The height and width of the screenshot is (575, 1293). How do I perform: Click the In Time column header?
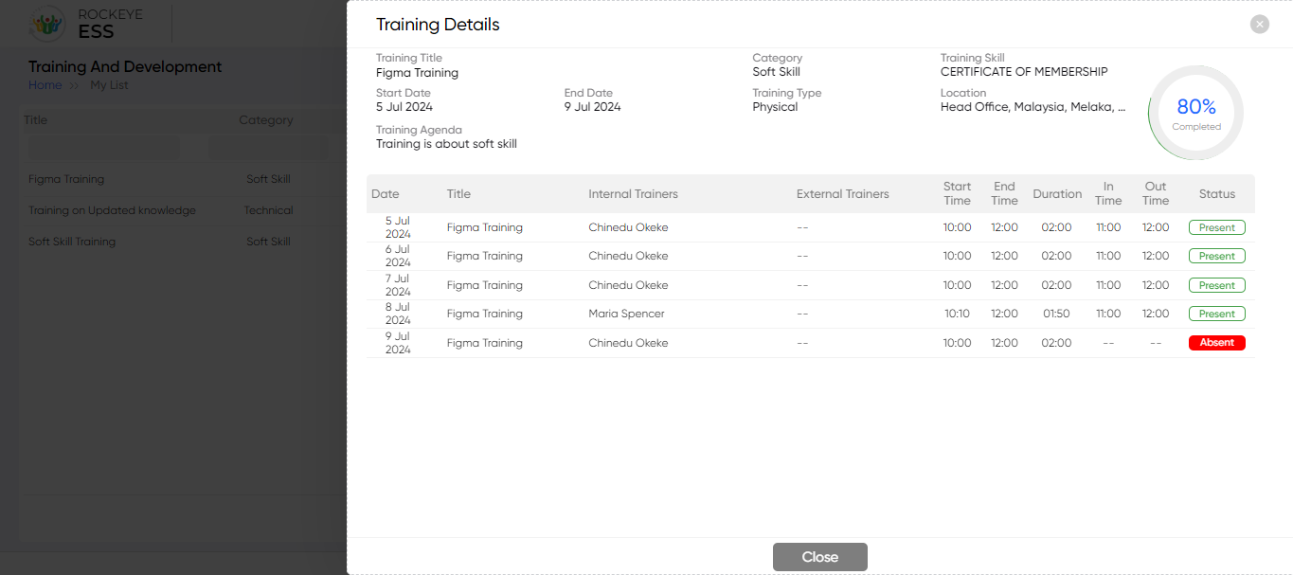click(x=1108, y=193)
